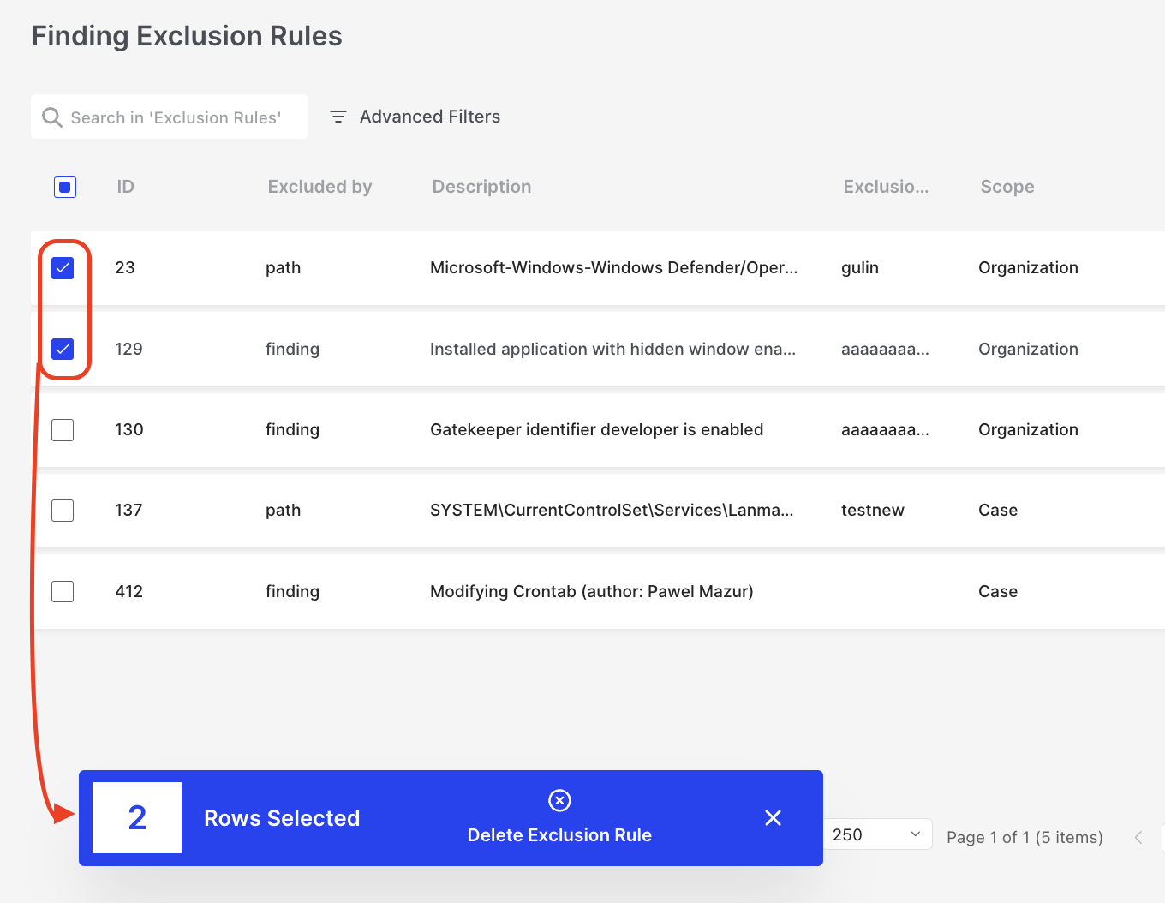Click the circled X delete icon

(559, 800)
